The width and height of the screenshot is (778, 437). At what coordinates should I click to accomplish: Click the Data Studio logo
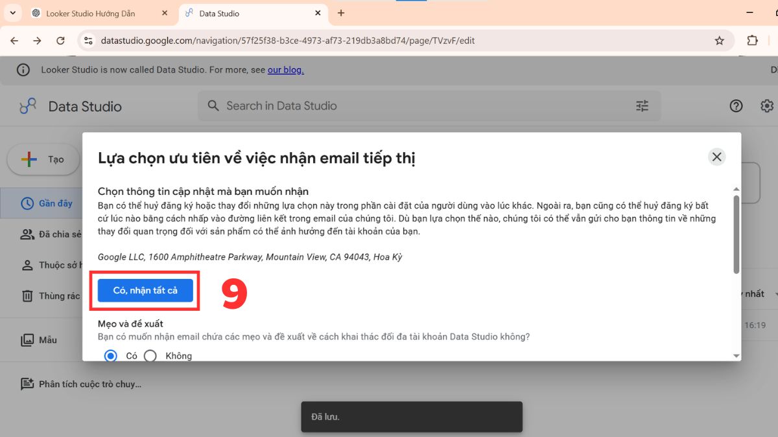coord(71,106)
